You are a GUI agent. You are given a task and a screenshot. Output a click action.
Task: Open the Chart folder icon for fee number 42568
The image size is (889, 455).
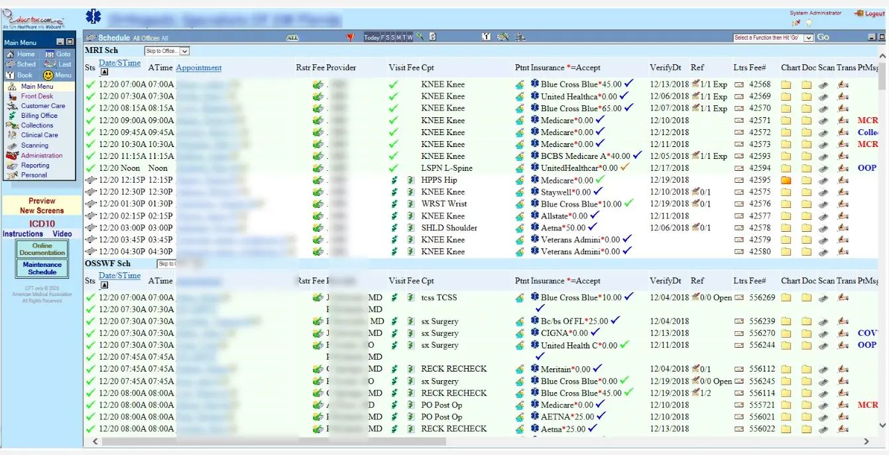click(786, 84)
